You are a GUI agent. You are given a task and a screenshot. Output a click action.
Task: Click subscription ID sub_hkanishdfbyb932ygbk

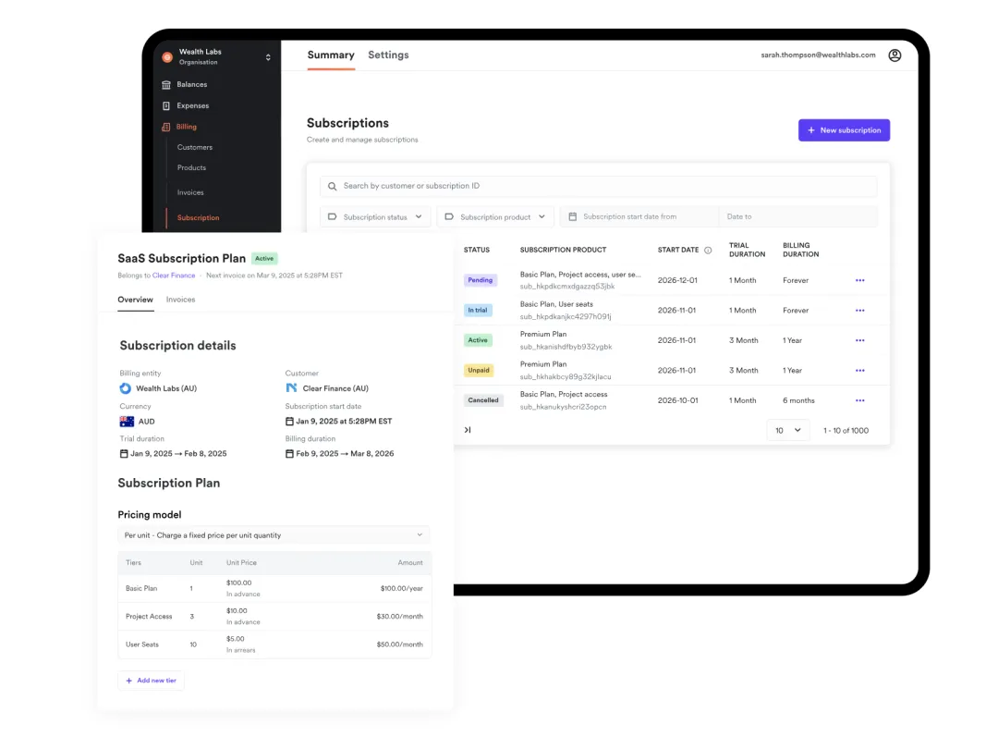click(566, 347)
